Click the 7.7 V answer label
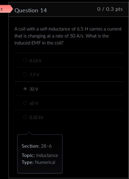 click(34, 75)
